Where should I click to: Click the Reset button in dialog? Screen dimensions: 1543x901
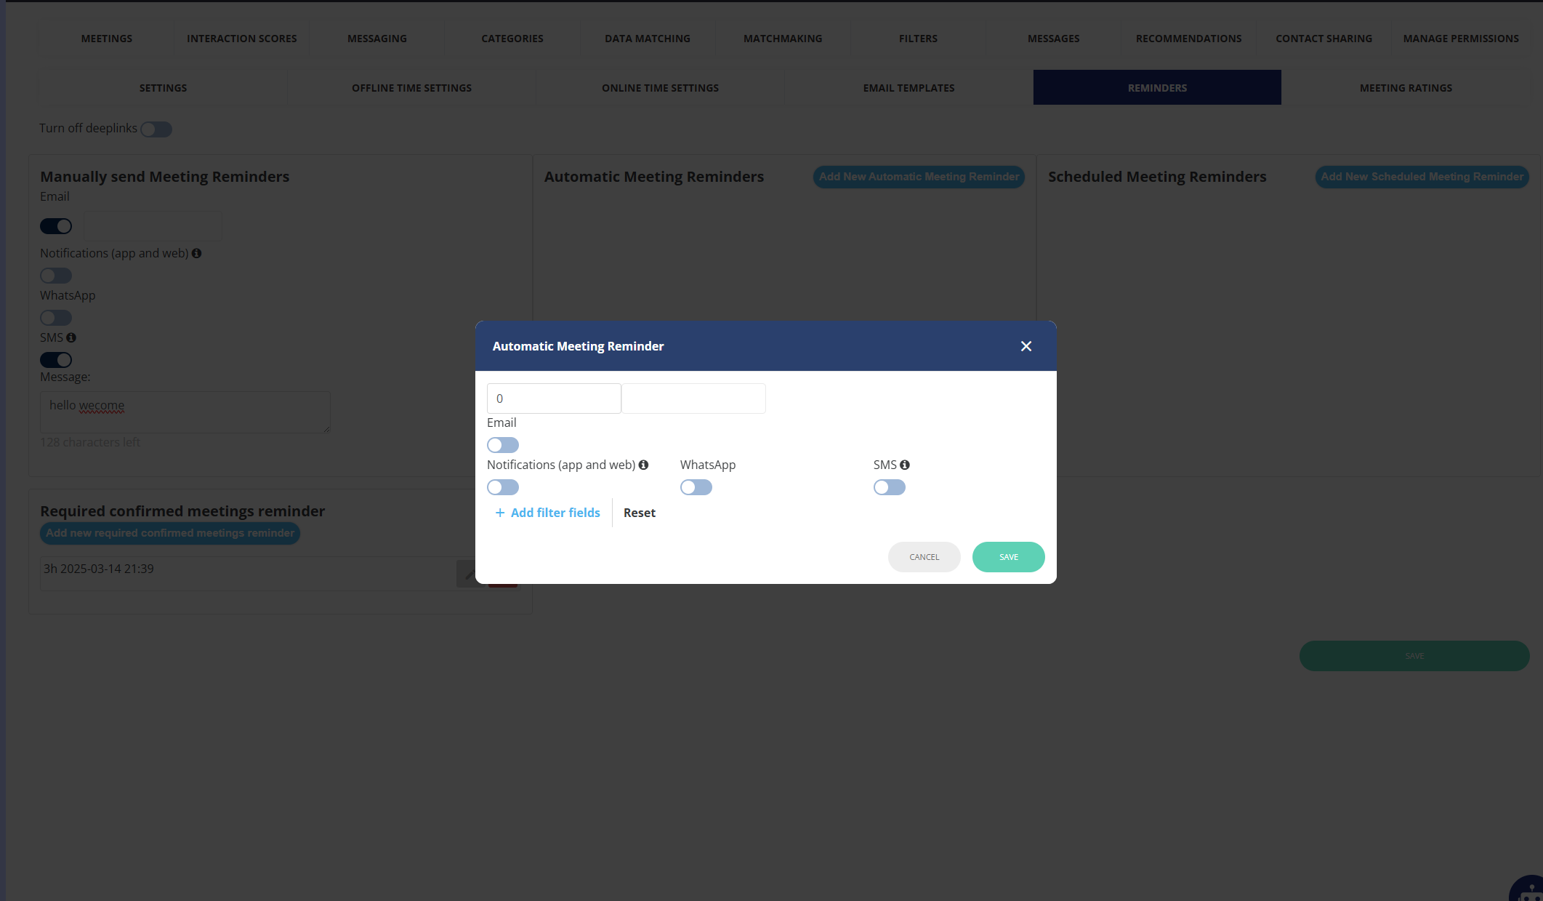click(639, 513)
